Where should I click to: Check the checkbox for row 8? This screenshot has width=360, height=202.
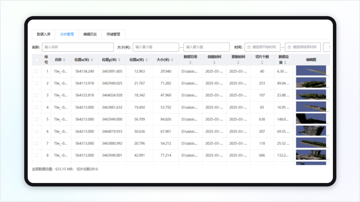(37, 155)
